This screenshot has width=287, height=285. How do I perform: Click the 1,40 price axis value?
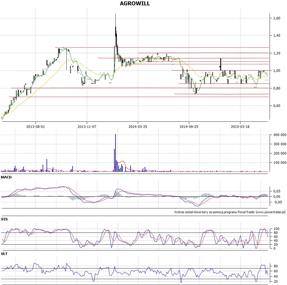pyautogui.click(x=277, y=36)
